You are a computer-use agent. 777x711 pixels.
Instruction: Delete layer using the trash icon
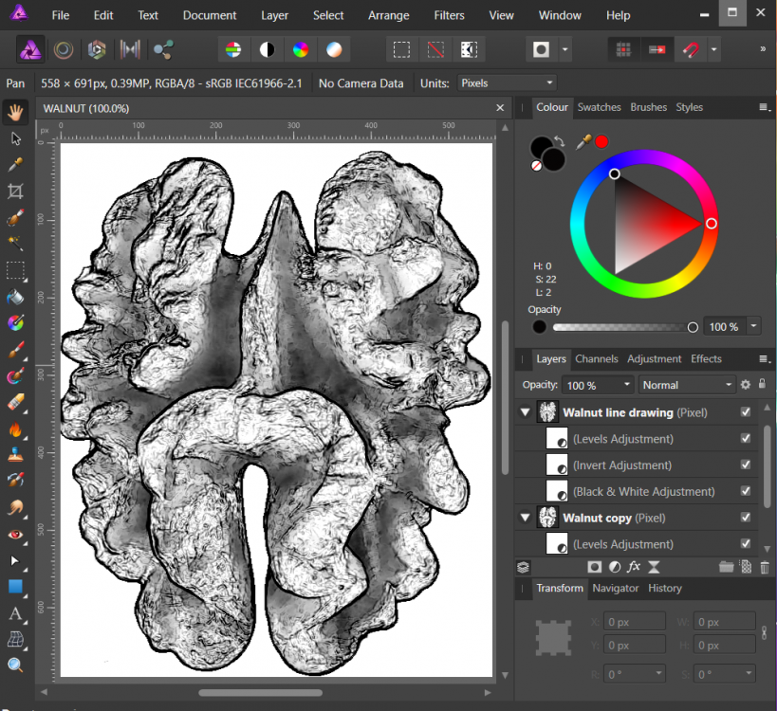pyautogui.click(x=764, y=567)
